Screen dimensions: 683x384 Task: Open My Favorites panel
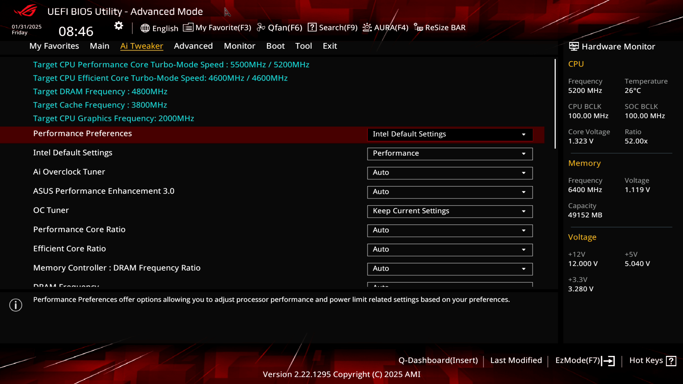[x=54, y=46]
